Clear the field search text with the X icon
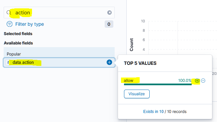 tap(109, 12)
